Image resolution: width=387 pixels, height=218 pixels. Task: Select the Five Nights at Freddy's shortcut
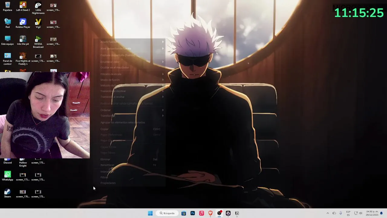tap(23, 59)
